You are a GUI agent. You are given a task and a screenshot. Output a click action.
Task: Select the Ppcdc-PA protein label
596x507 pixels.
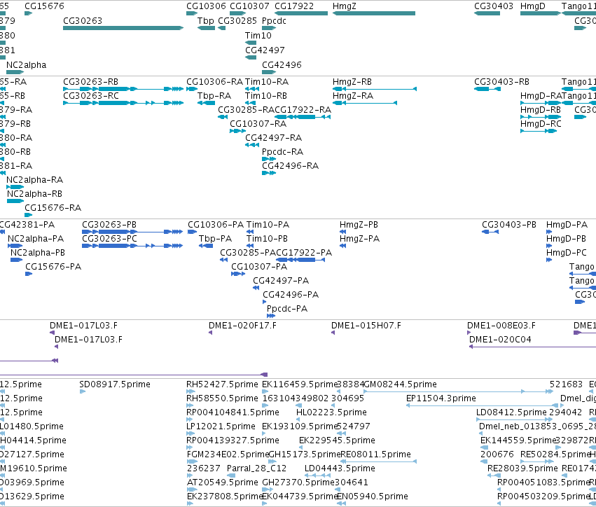pyautogui.click(x=287, y=309)
